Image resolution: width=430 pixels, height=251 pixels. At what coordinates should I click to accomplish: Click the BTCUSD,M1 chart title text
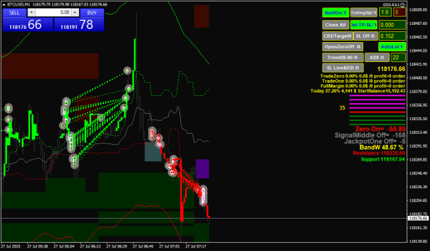click(19, 4)
